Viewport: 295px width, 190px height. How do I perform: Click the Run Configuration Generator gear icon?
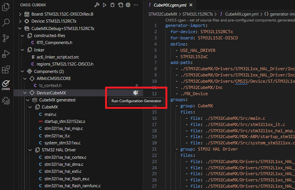tap(135, 92)
